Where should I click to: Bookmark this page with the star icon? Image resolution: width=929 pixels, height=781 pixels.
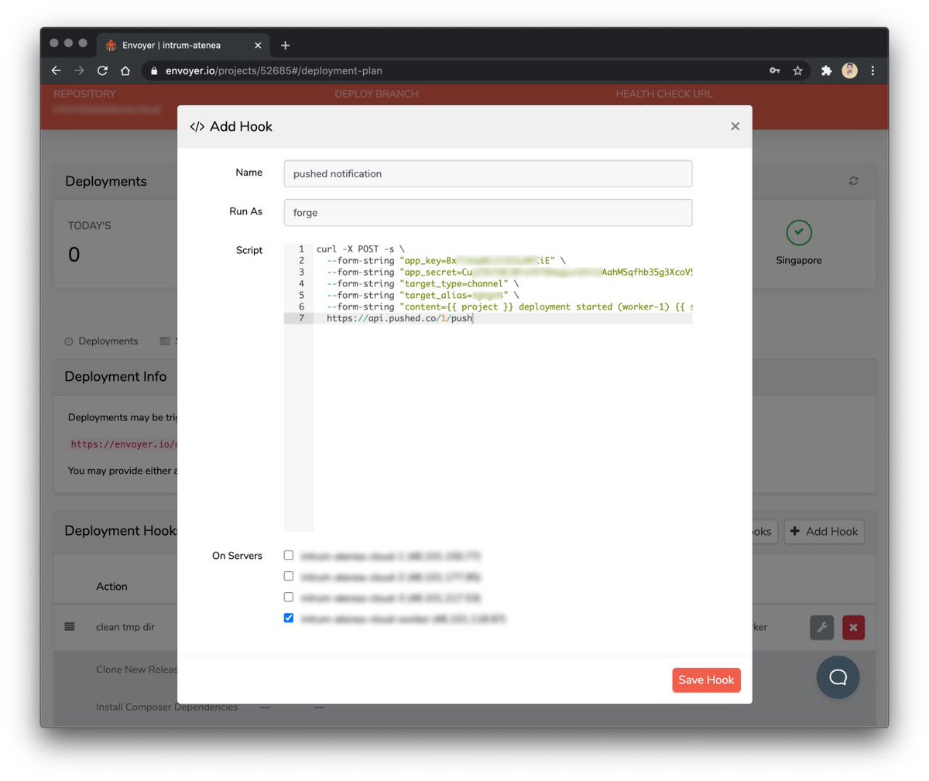[797, 70]
